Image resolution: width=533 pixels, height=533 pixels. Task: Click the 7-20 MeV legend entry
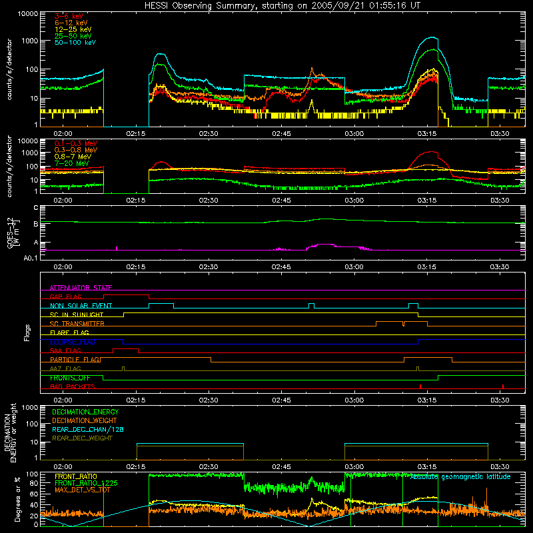71,163
